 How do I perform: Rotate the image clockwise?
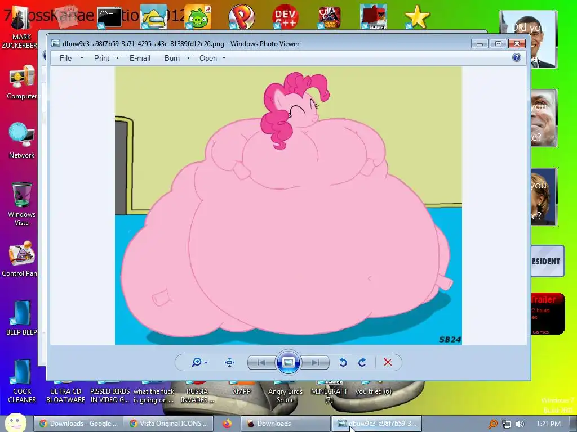362,363
